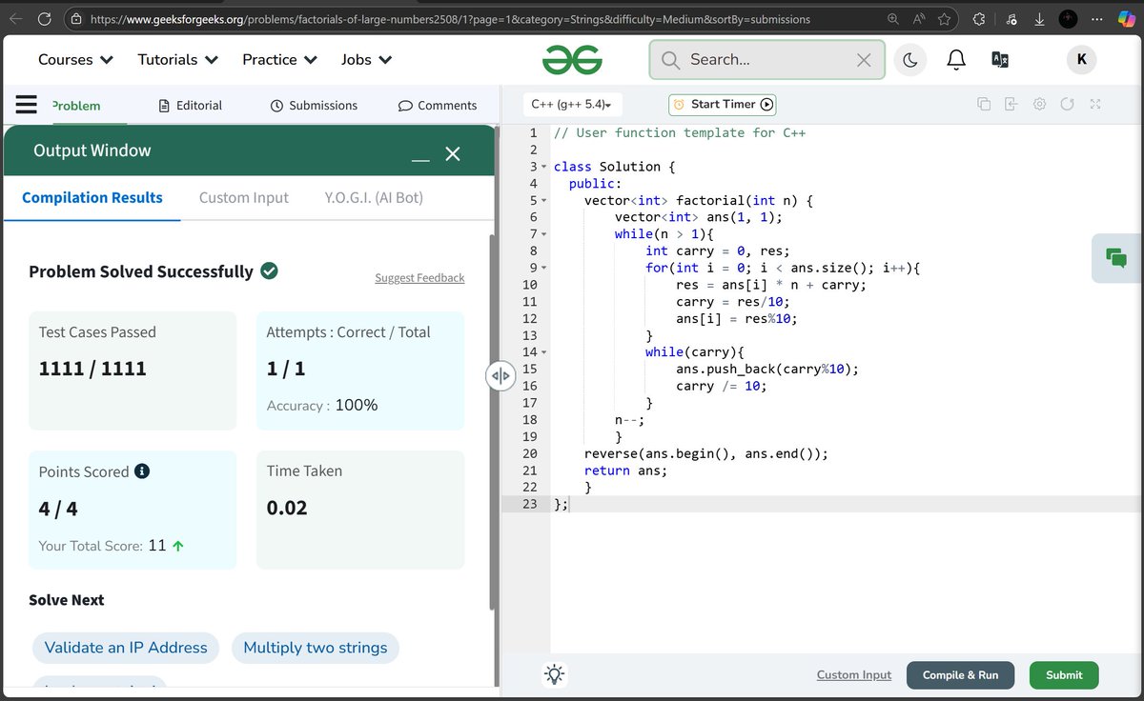Expand the Jobs dropdown
This screenshot has width=1144, height=701.
[x=366, y=59]
